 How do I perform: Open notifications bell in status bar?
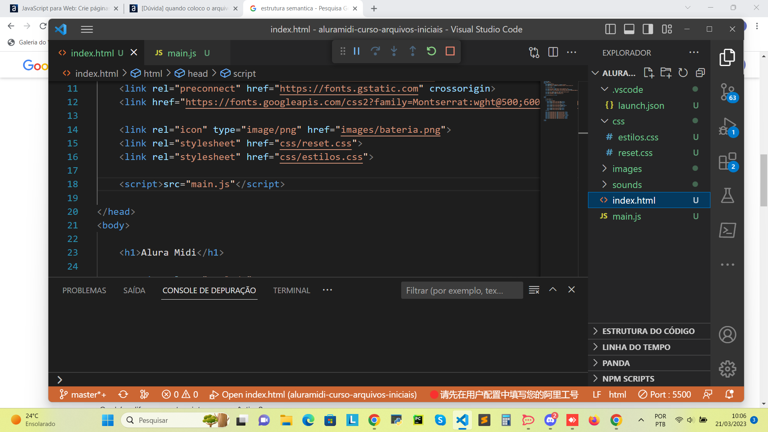point(729,394)
